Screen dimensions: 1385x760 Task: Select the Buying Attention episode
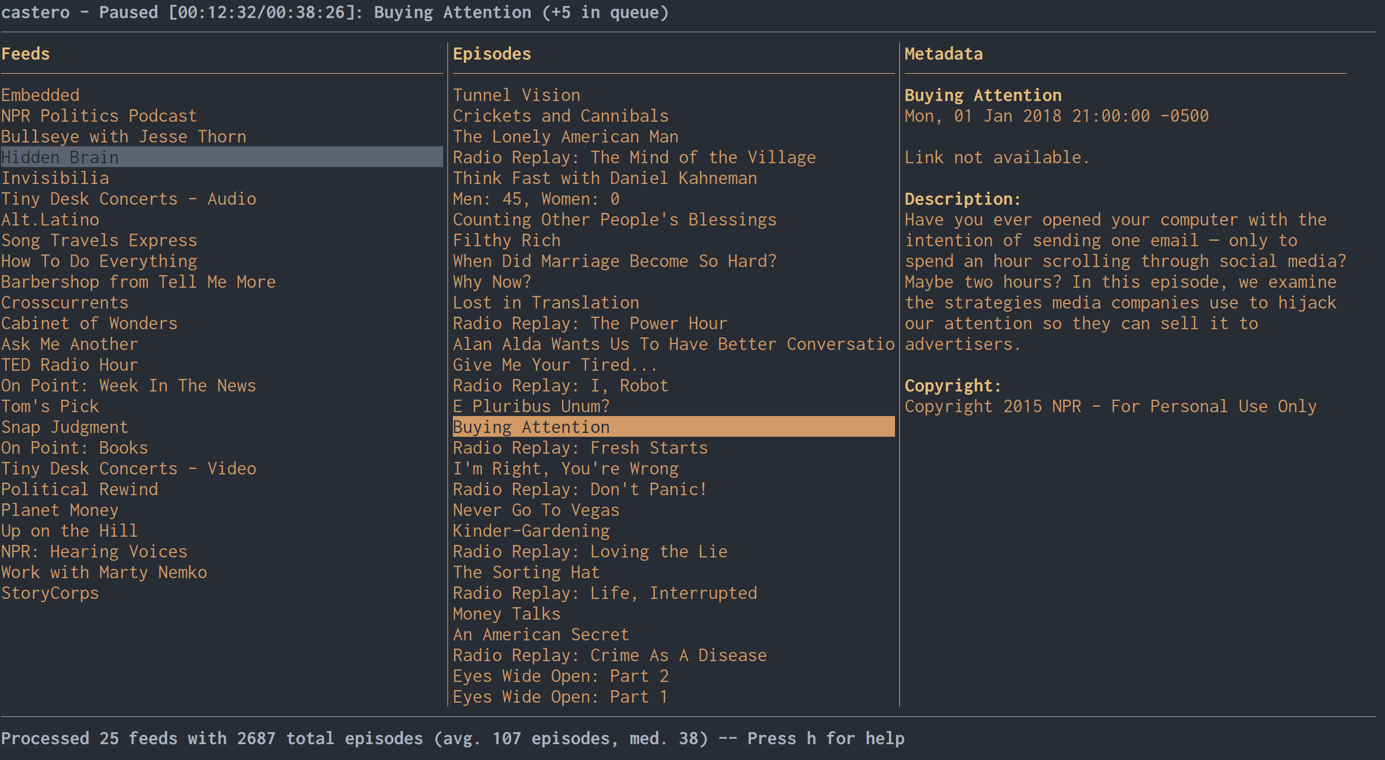pos(531,426)
